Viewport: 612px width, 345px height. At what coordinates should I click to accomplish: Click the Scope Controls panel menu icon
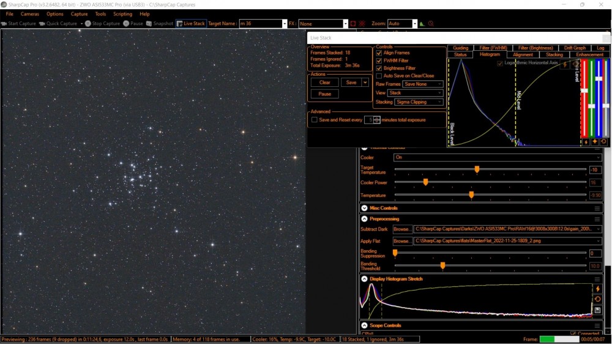click(597, 325)
